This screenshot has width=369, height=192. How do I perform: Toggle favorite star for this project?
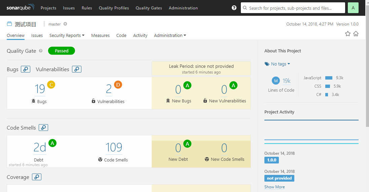click(348, 34)
